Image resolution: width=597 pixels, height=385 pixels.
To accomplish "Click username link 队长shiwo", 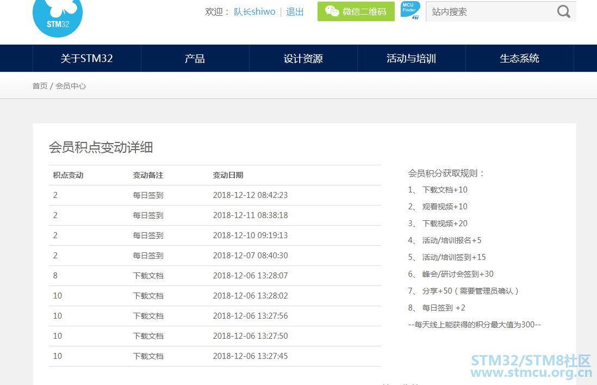I will tap(254, 12).
